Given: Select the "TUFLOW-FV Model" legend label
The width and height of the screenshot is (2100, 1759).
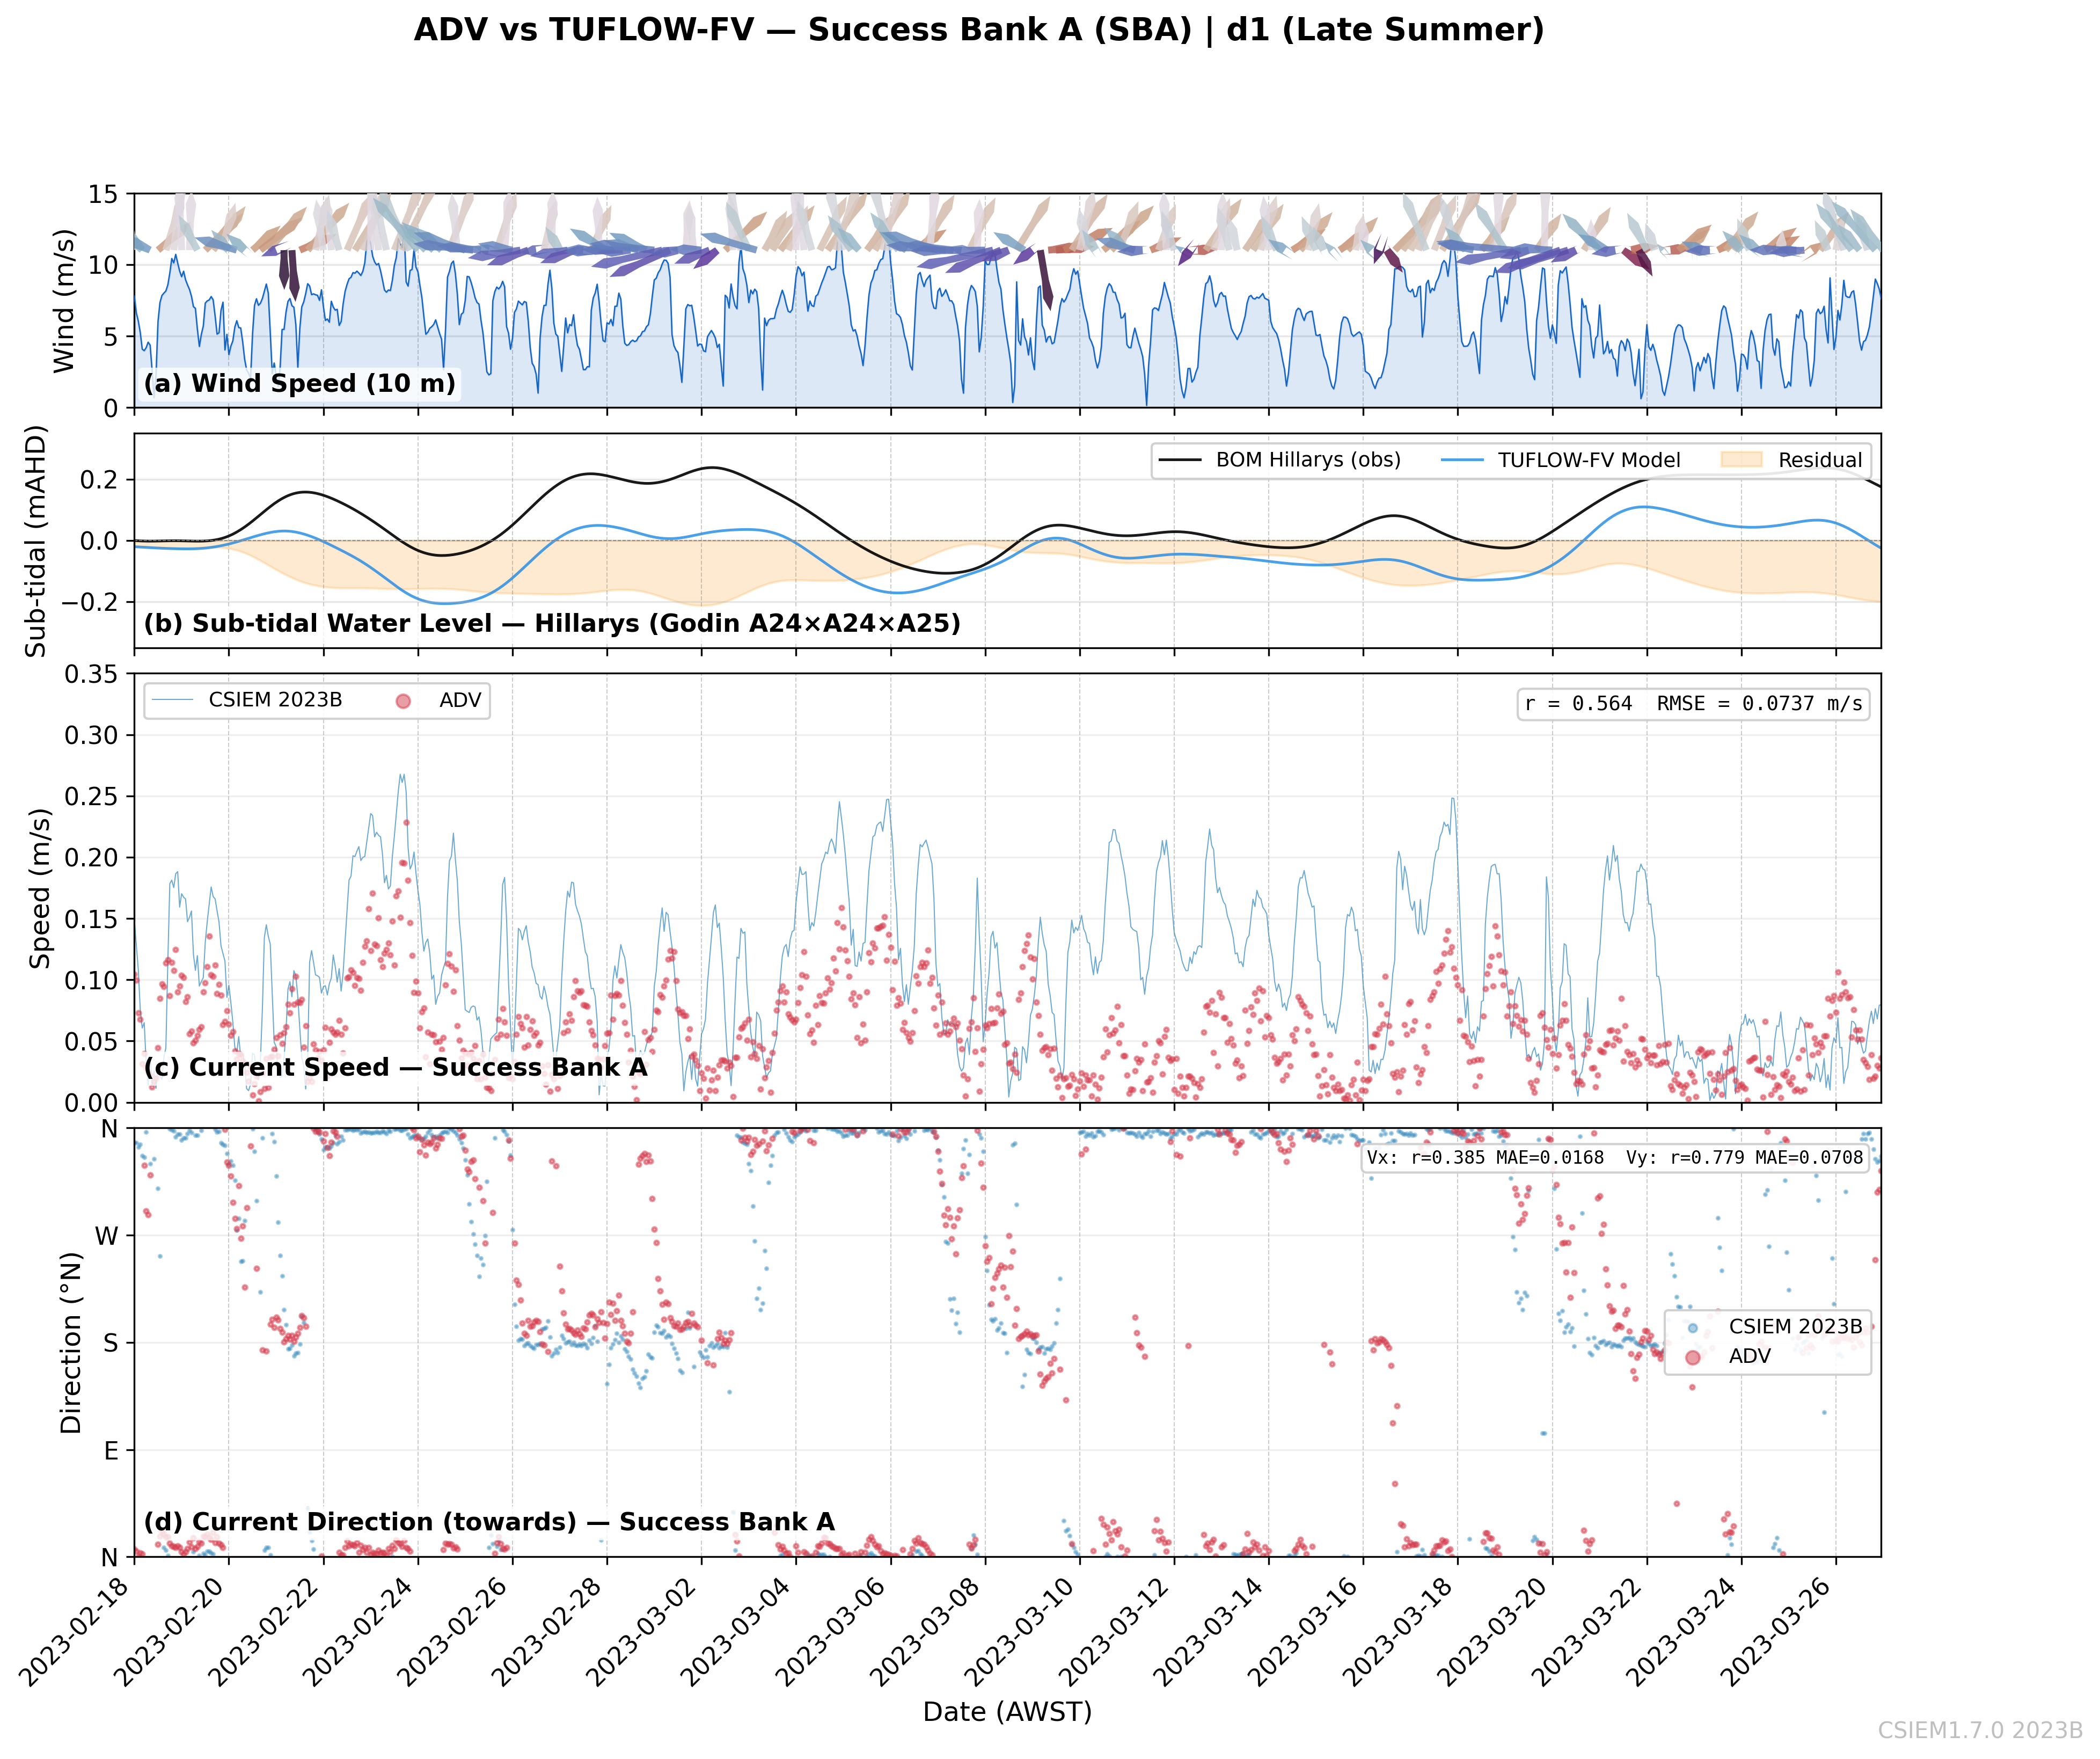Looking at the screenshot, I should click(1589, 460).
